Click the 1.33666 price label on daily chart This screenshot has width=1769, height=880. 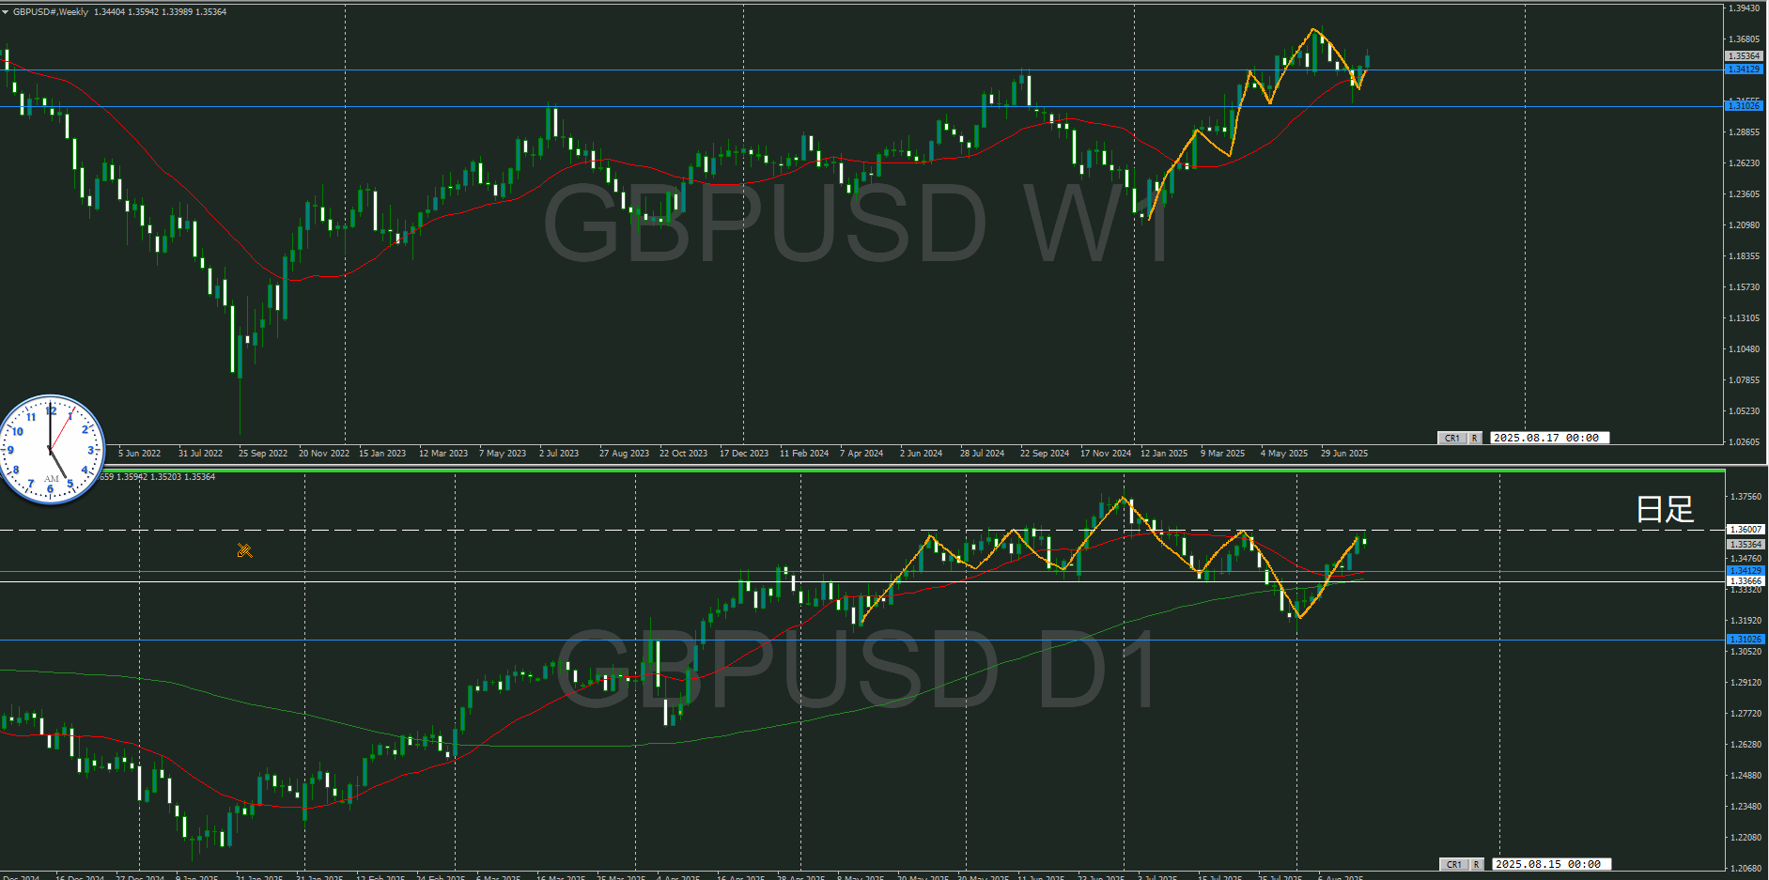coord(1746,581)
